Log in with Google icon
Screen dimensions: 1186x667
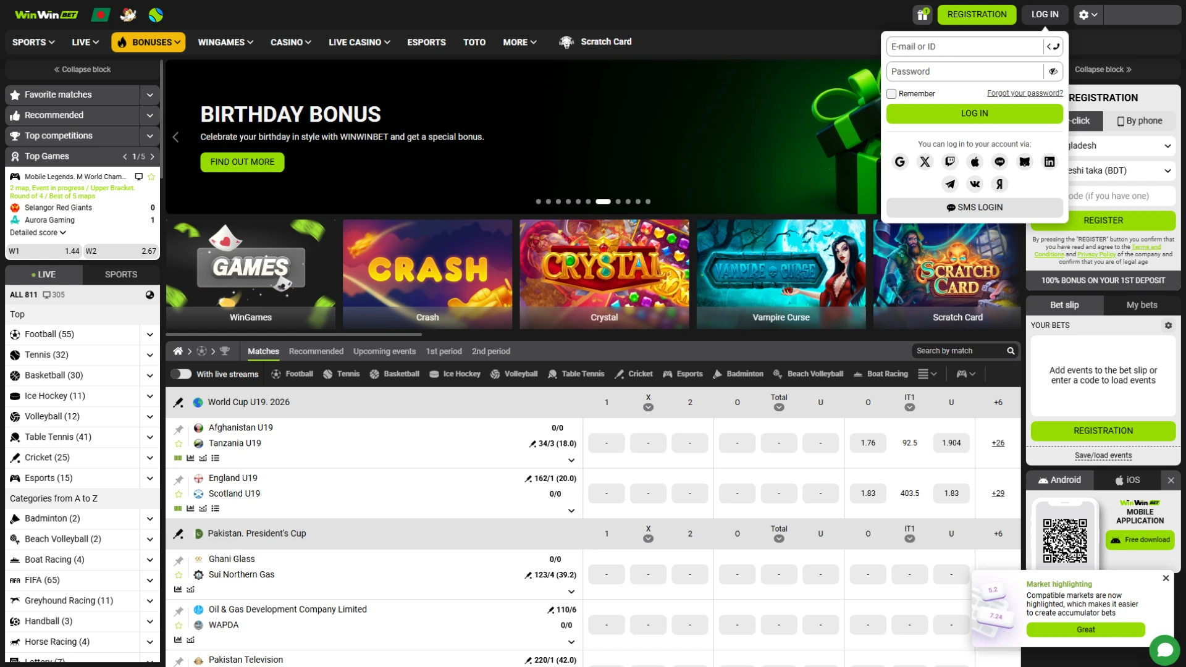[x=900, y=162]
